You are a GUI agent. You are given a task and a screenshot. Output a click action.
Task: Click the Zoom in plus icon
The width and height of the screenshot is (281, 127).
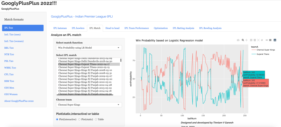point(251,40)
